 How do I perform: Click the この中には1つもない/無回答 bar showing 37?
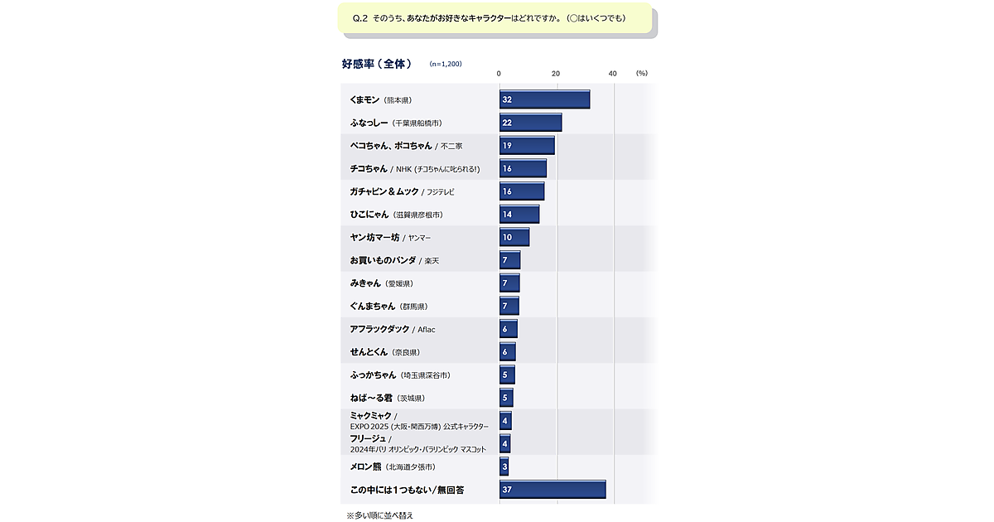[552, 490]
